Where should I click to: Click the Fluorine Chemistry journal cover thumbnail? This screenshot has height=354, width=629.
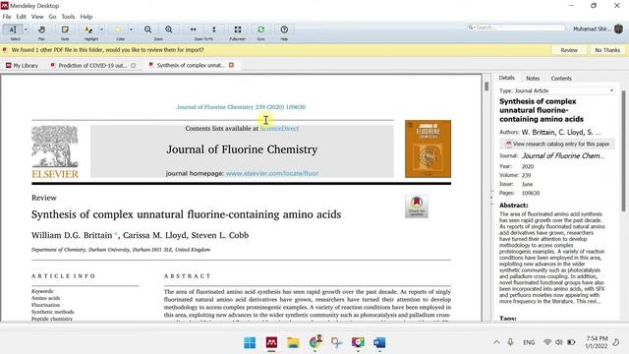(x=429, y=148)
